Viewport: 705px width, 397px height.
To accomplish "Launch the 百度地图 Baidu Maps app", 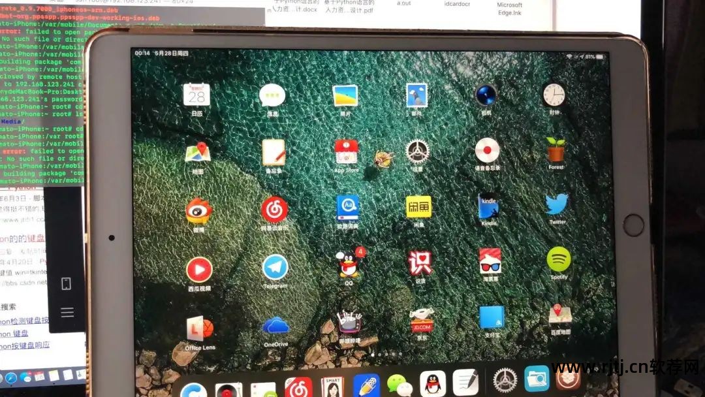I will tap(560, 315).
